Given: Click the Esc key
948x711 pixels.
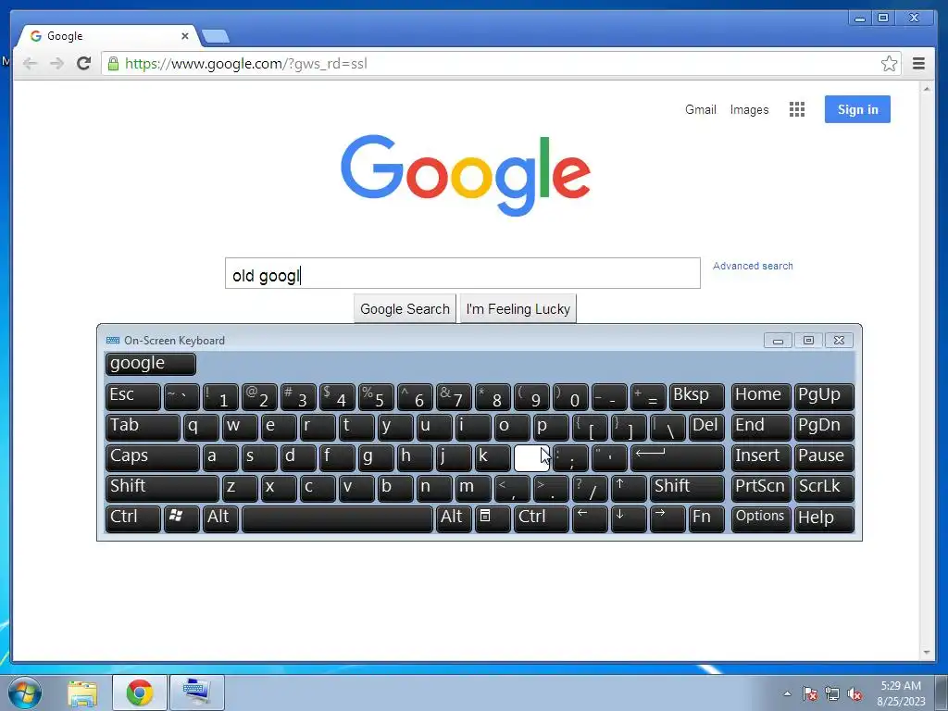Looking at the screenshot, I should (x=133, y=396).
